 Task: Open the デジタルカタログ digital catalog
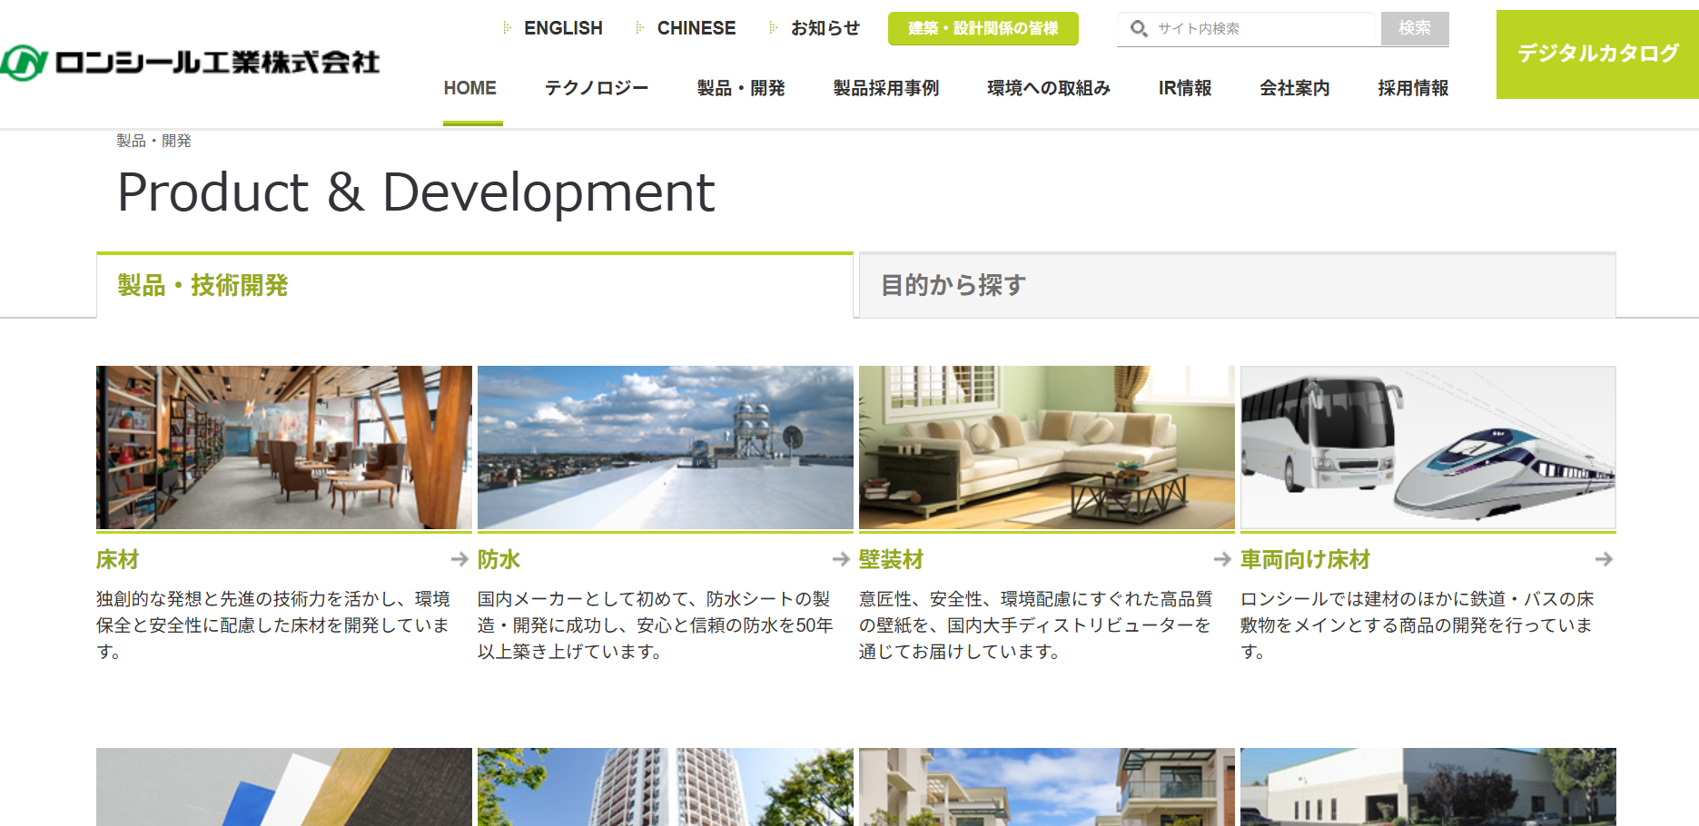tap(1597, 54)
